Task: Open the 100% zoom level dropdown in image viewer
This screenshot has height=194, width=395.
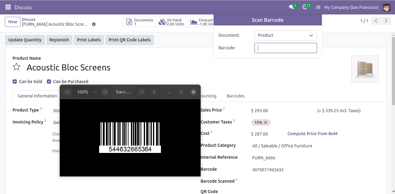Action: point(86,92)
